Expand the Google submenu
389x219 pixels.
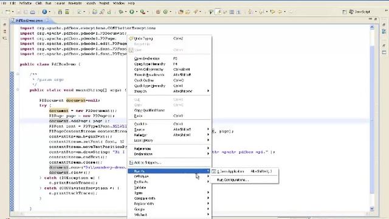(x=170, y=209)
